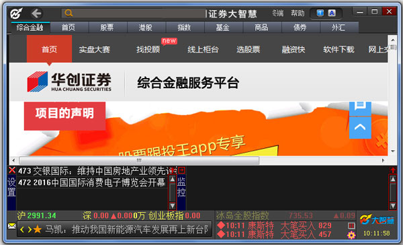Show previous headline with left chevron arrow
The width and height of the screenshot is (403, 245).
click(x=22, y=230)
